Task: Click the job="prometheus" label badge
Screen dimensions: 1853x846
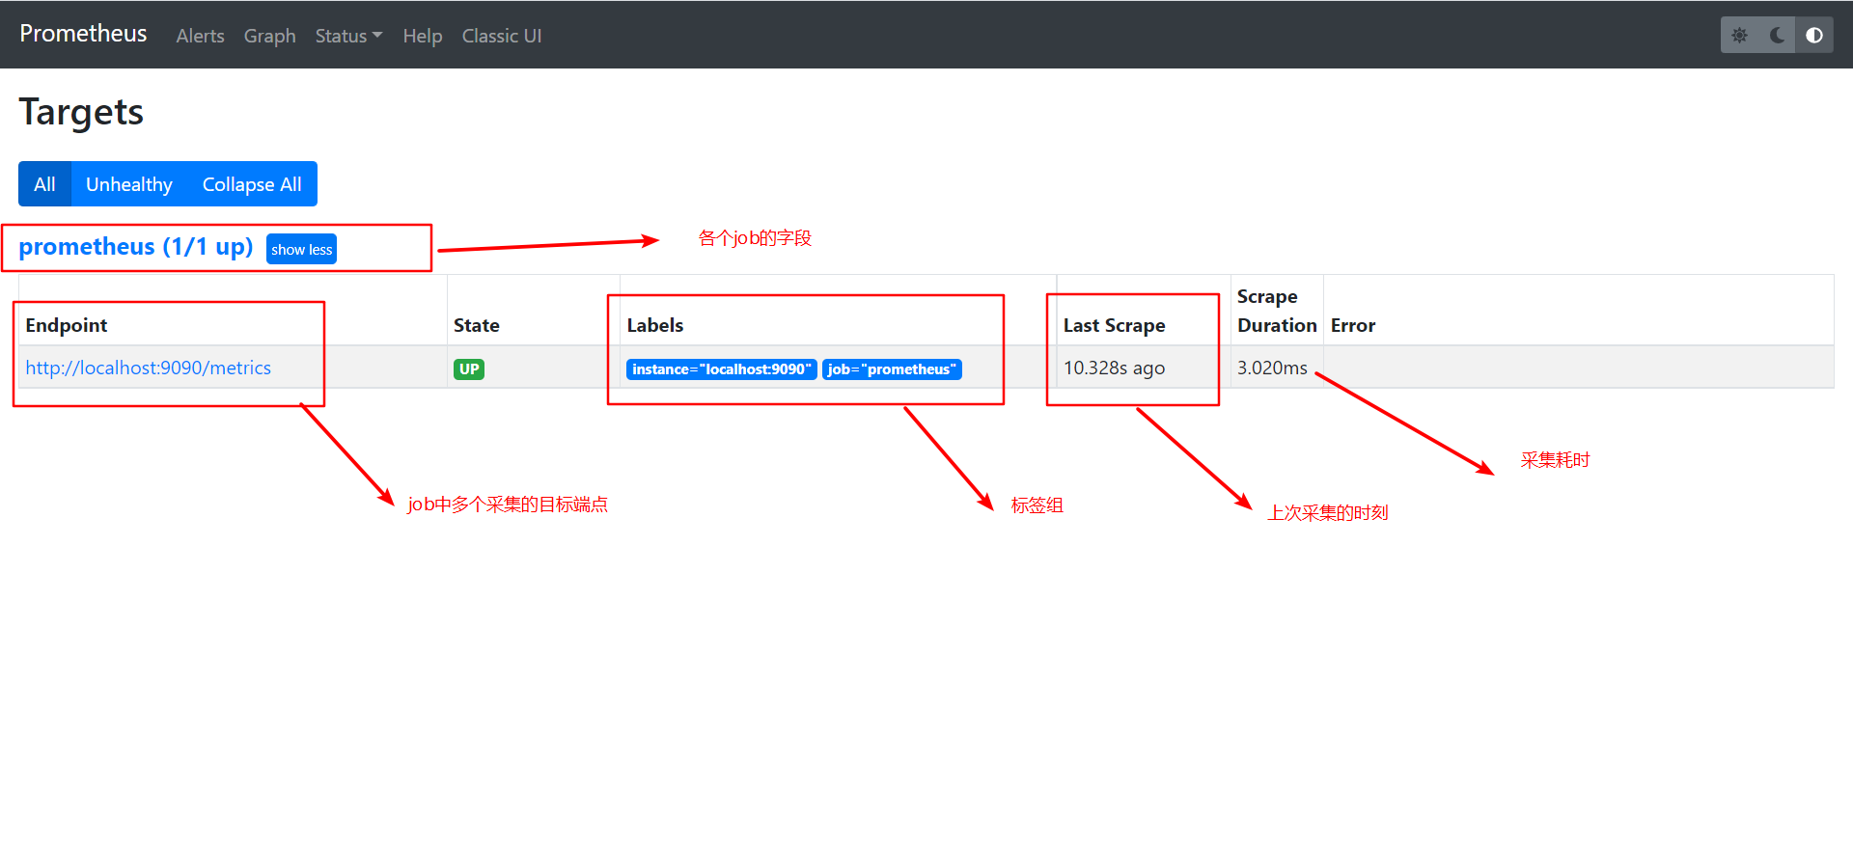Action: pyautogui.click(x=892, y=369)
